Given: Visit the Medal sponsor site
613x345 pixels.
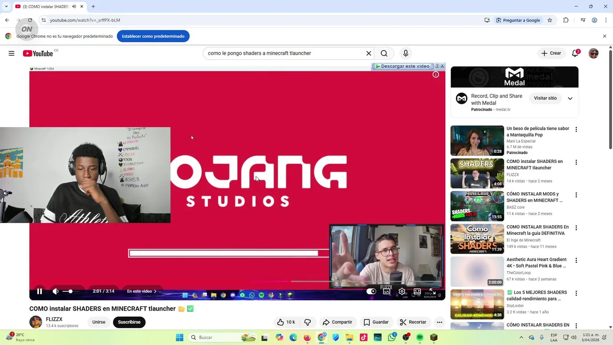Looking at the screenshot, I should point(545,98).
